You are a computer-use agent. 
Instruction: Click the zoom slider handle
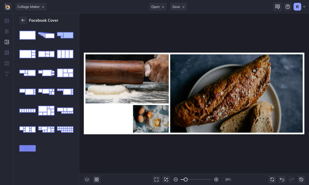pos(186,179)
